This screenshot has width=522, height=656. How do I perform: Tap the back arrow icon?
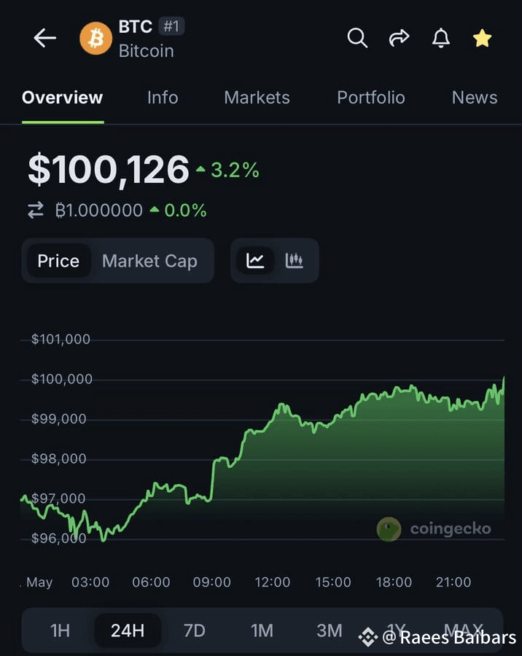point(44,38)
